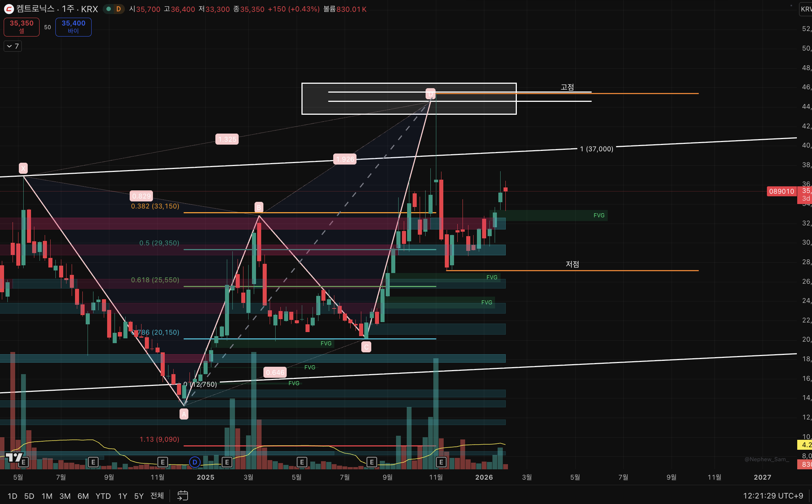
Task: Click the dividend D marker on the timeline
Action: (195, 462)
